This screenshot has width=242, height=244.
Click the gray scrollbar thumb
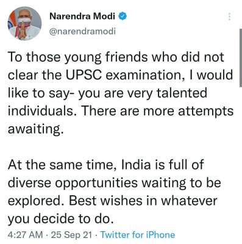coord(241,58)
